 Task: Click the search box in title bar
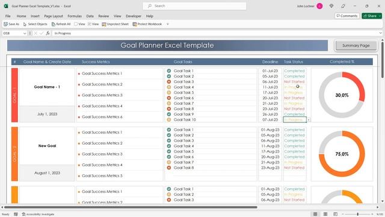(194, 6)
